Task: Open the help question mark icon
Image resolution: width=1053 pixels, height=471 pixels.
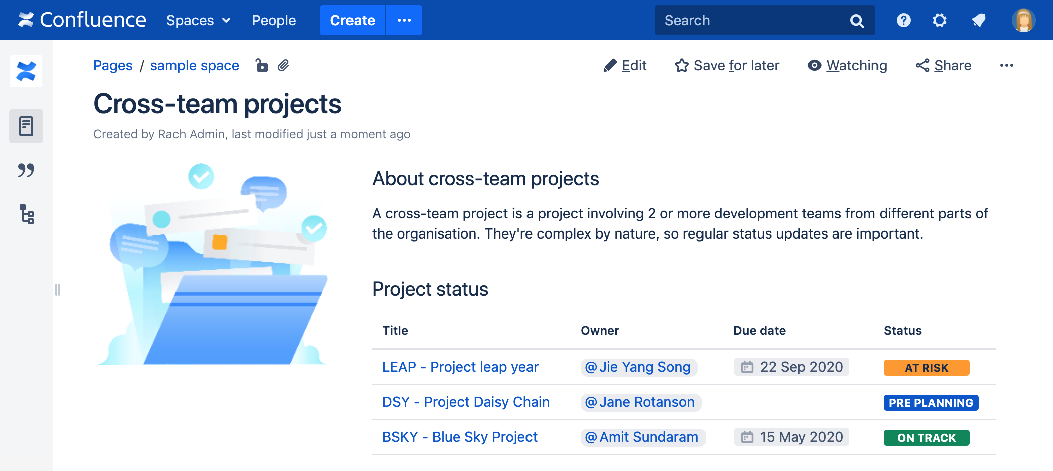Action: point(903,20)
